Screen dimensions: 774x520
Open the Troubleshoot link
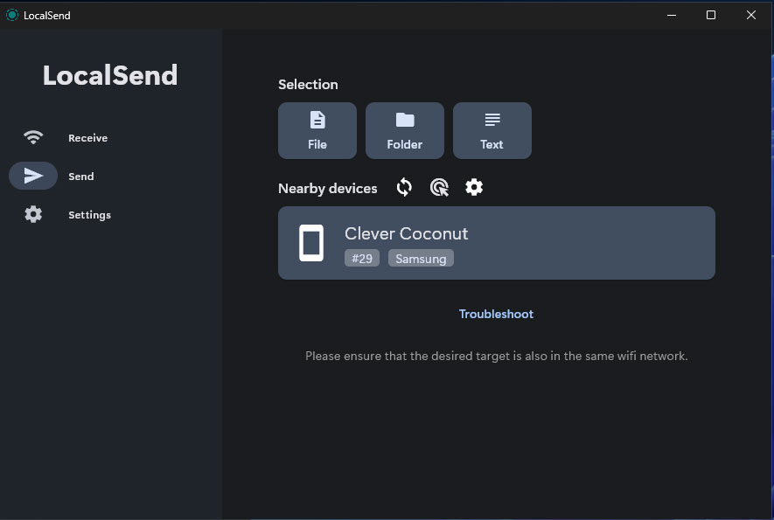click(x=496, y=315)
